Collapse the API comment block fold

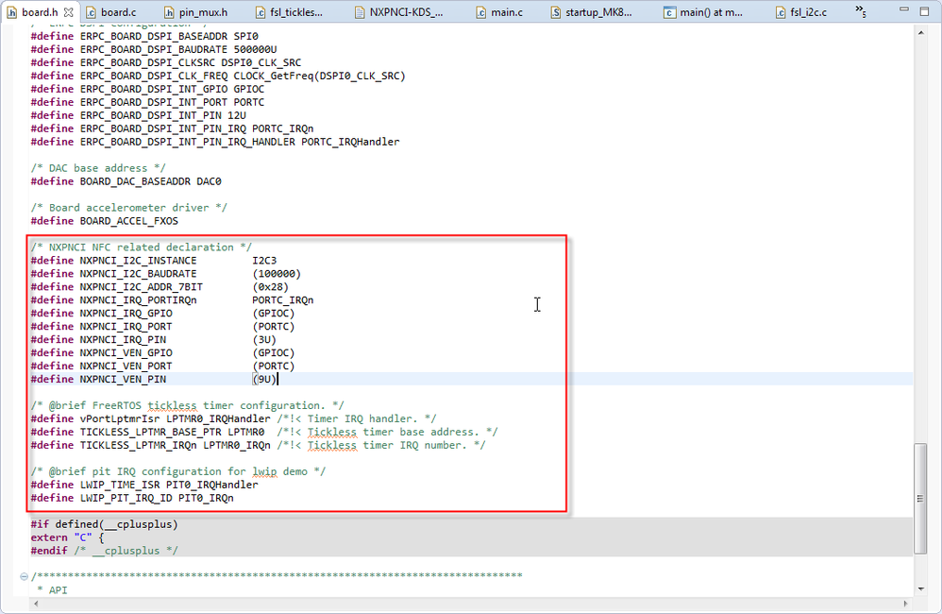click(x=24, y=576)
